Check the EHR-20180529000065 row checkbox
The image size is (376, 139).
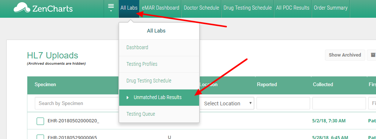40,137
